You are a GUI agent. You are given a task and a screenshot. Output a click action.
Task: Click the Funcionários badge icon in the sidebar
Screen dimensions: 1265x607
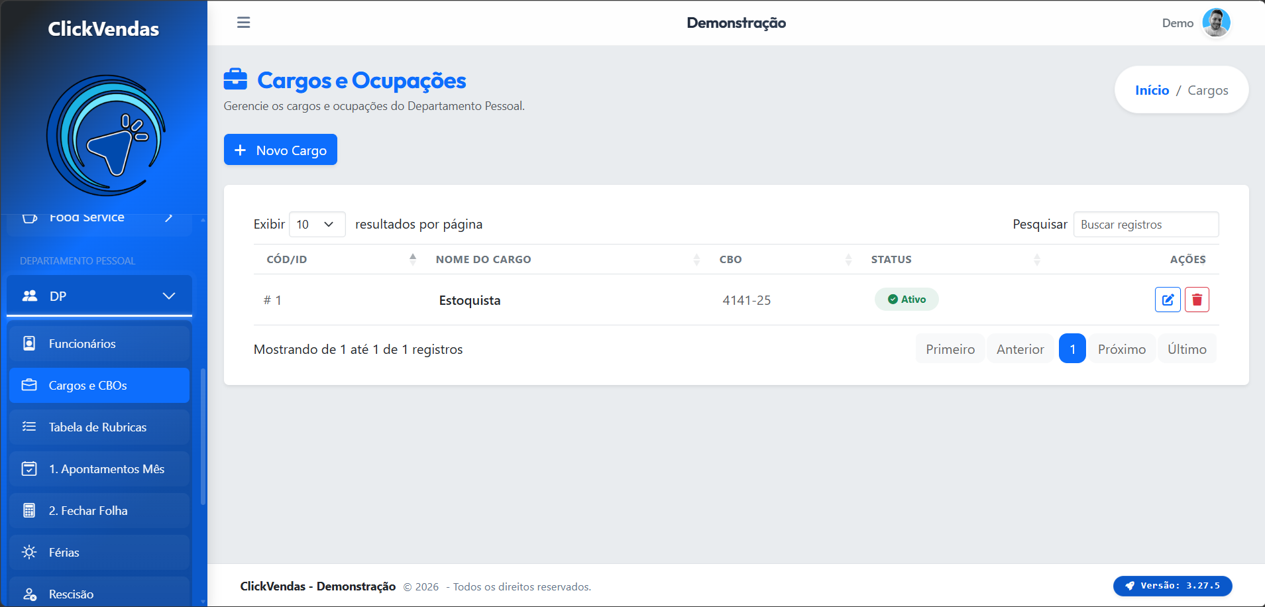coord(29,343)
